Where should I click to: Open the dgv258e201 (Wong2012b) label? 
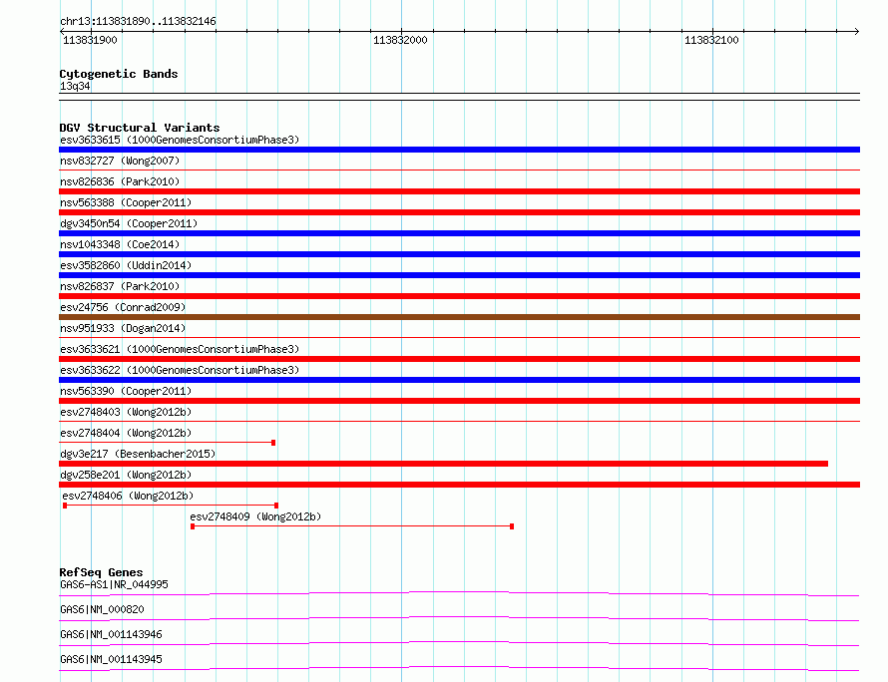[126, 475]
